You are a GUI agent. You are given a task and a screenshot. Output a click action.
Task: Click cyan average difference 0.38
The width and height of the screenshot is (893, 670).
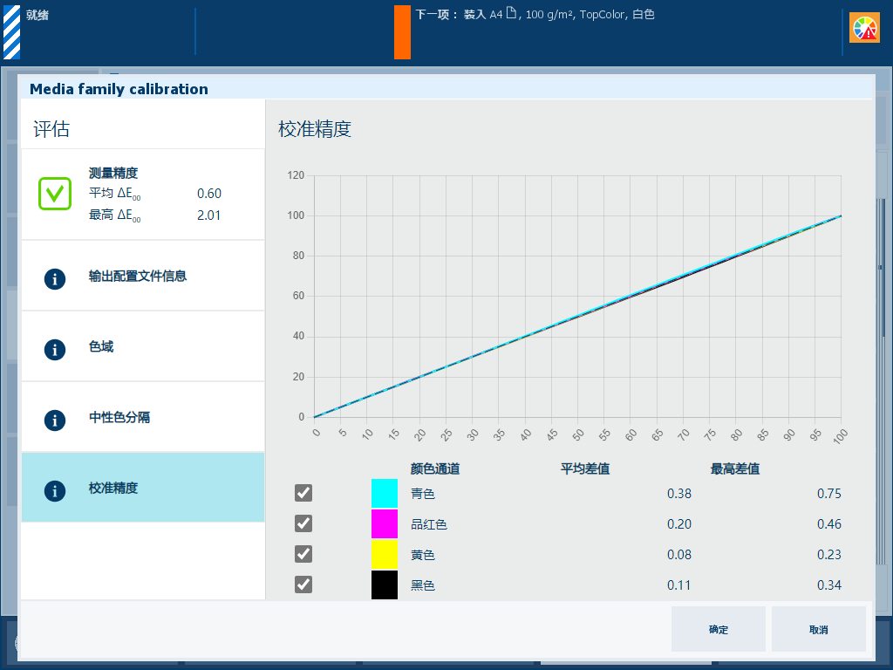point(678,494)
